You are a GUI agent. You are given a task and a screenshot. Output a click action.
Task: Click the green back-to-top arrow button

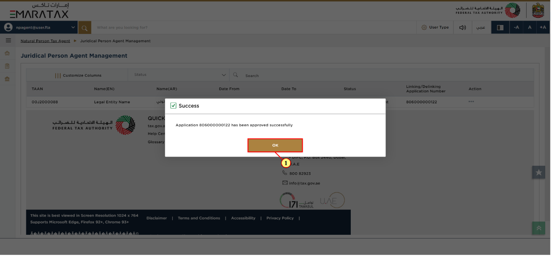539,228
